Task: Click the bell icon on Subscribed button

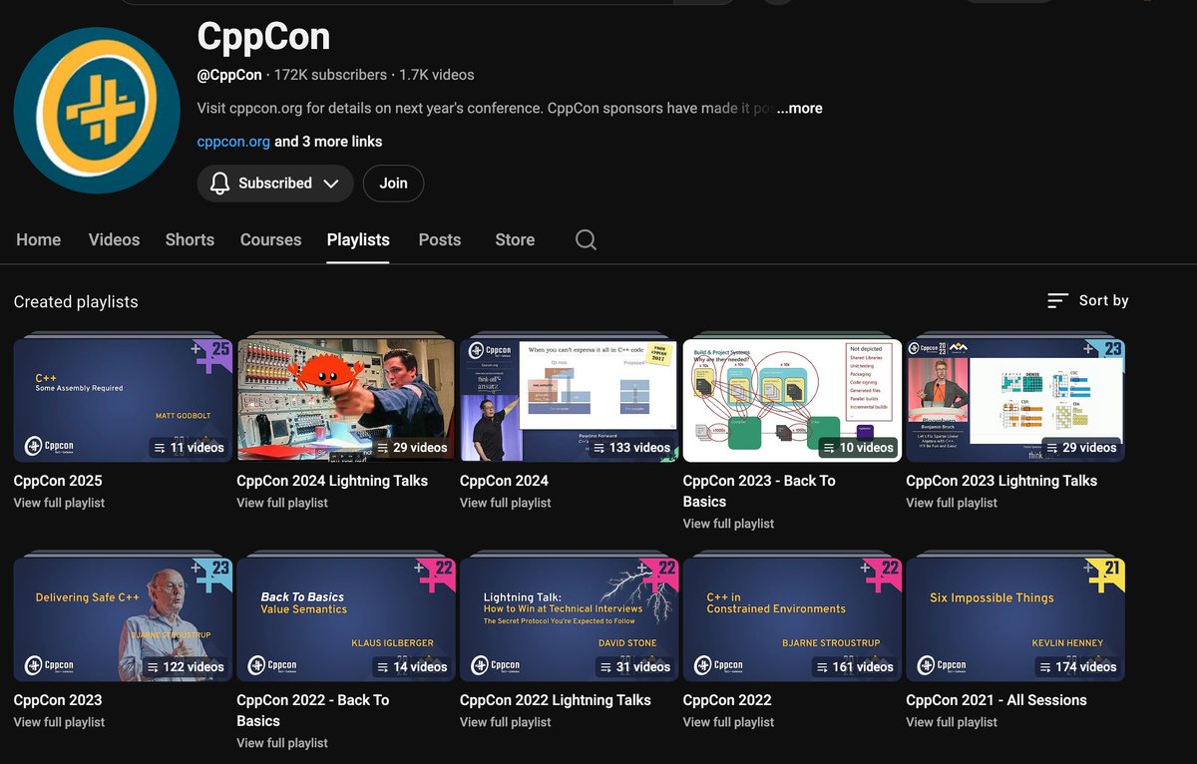Action: [220, 184]
